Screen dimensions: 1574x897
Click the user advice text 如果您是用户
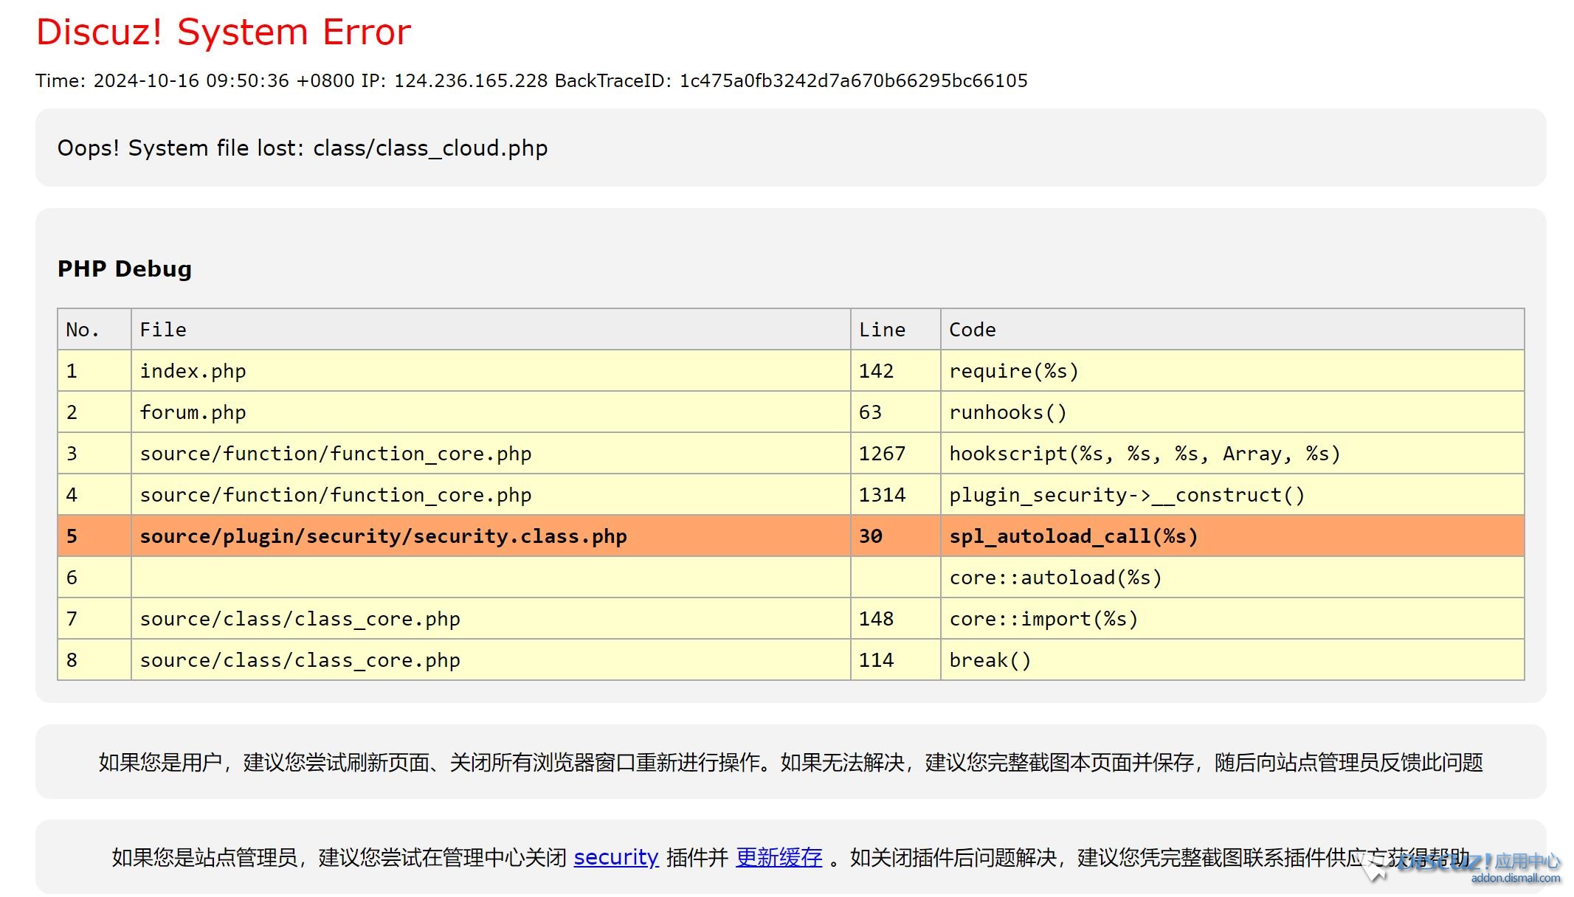coord(791,762)
